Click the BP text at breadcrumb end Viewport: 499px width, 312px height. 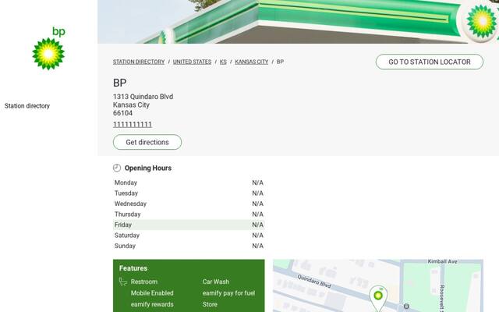[280, 62]
